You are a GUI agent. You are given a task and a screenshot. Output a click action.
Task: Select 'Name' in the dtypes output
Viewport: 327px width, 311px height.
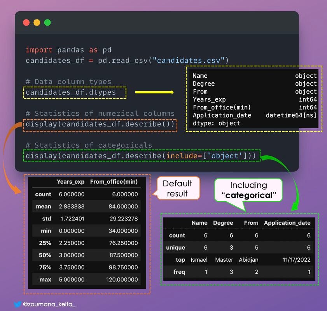(200, 76)
